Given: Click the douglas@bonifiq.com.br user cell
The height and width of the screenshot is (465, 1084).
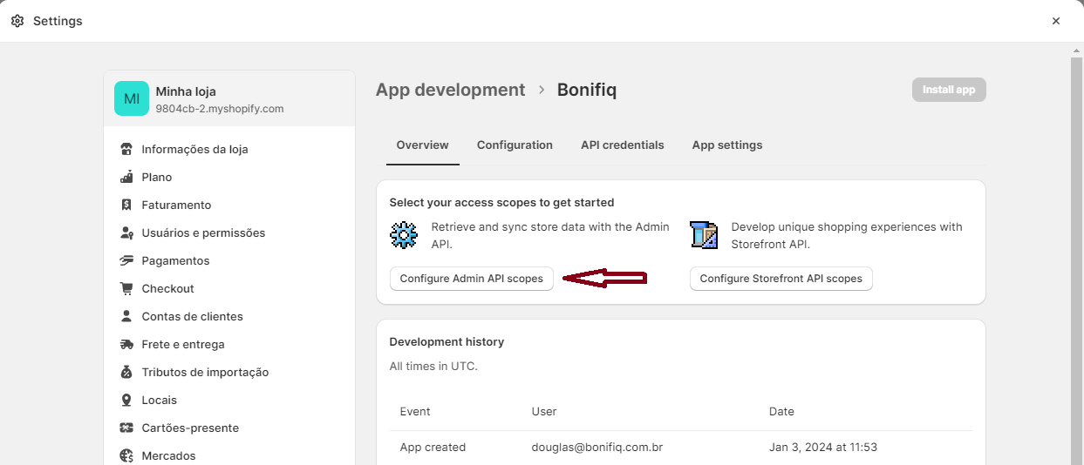Looking at the screenshot, I should click(597, 447).
